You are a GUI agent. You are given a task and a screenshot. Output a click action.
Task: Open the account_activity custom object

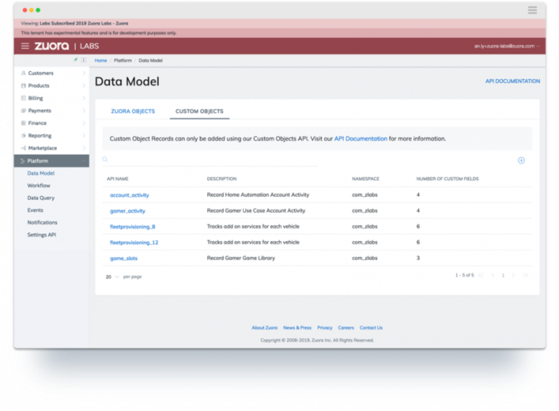[x=129, y=195]
